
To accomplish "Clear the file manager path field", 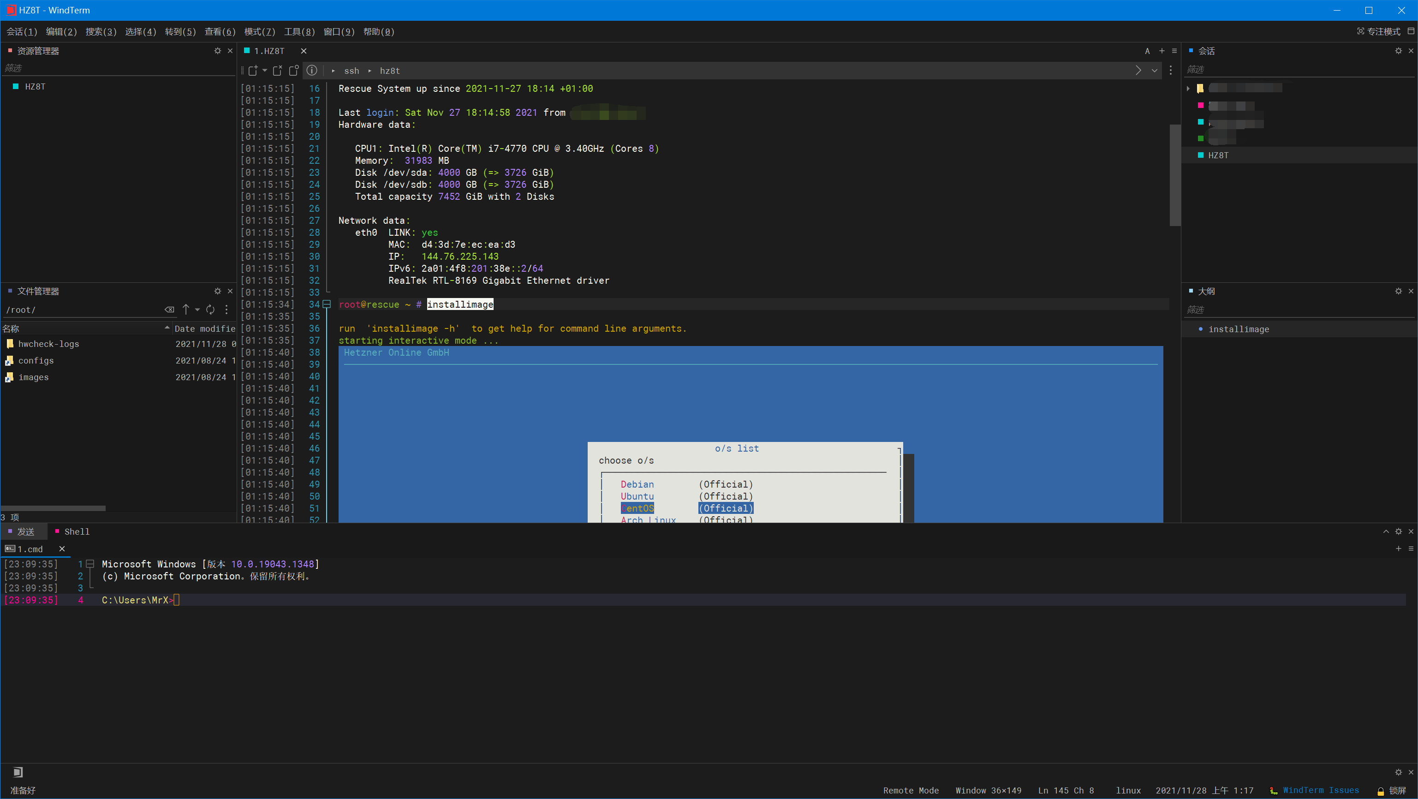I will [170, 310].
